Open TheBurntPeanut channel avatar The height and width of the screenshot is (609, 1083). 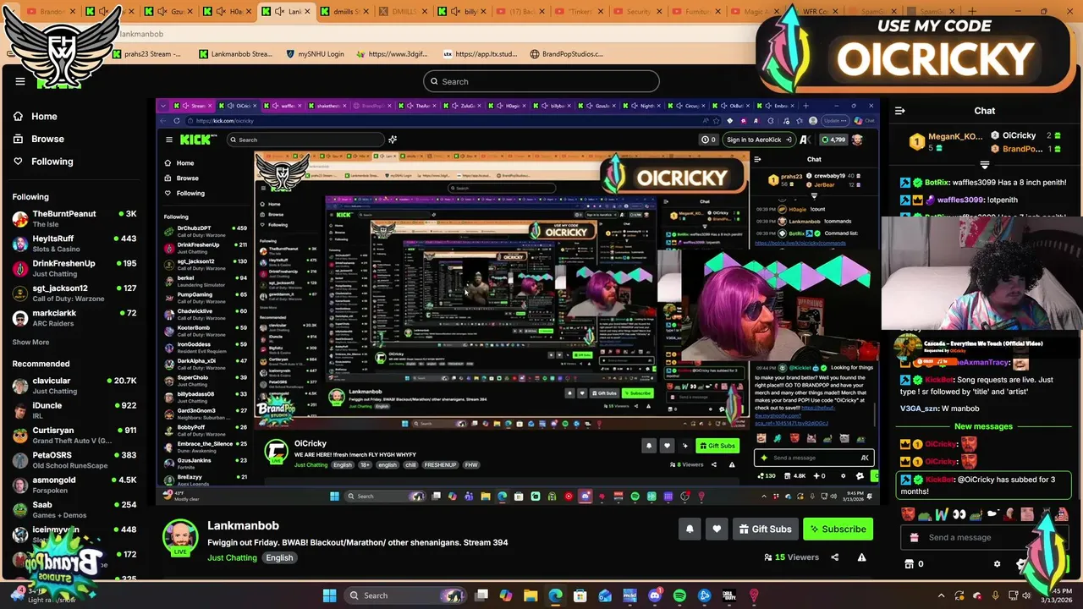[20, 220]
